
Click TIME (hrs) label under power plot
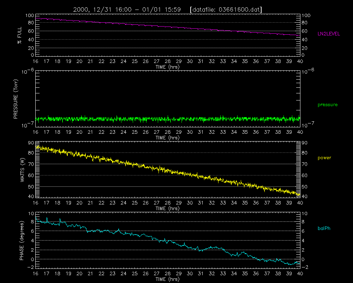point(167,208)
